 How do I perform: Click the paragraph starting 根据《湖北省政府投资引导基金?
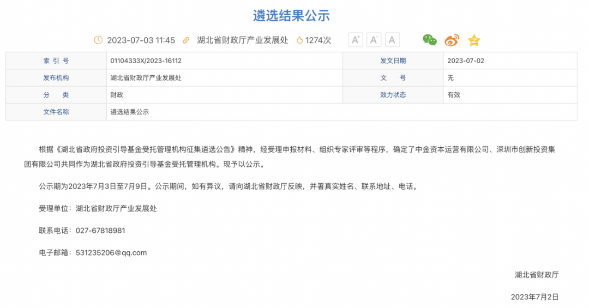click(290, 156)
